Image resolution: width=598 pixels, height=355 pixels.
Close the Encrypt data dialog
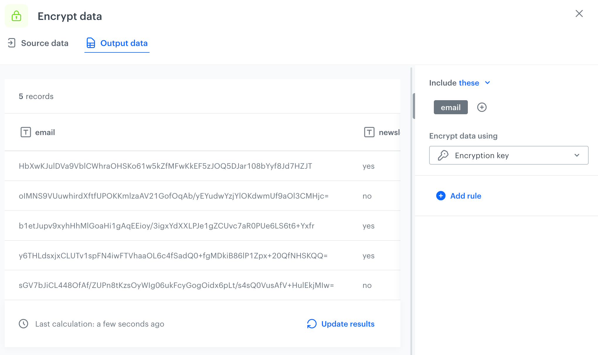point(579,13)
